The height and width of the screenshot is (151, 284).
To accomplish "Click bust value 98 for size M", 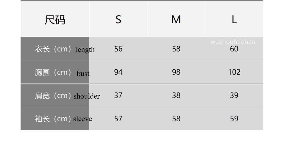I will 176,72.
